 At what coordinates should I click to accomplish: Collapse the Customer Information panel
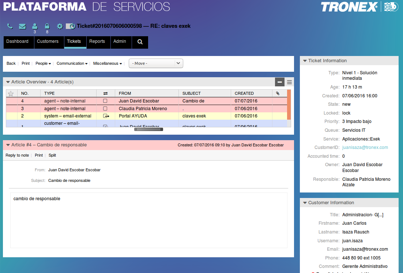point(305,203)
